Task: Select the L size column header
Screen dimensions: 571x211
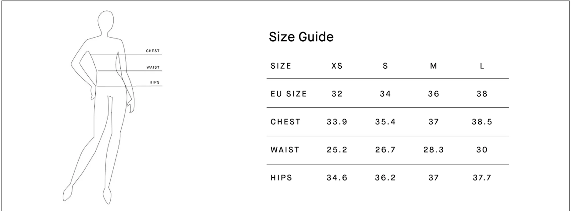Action: [482, 66]
